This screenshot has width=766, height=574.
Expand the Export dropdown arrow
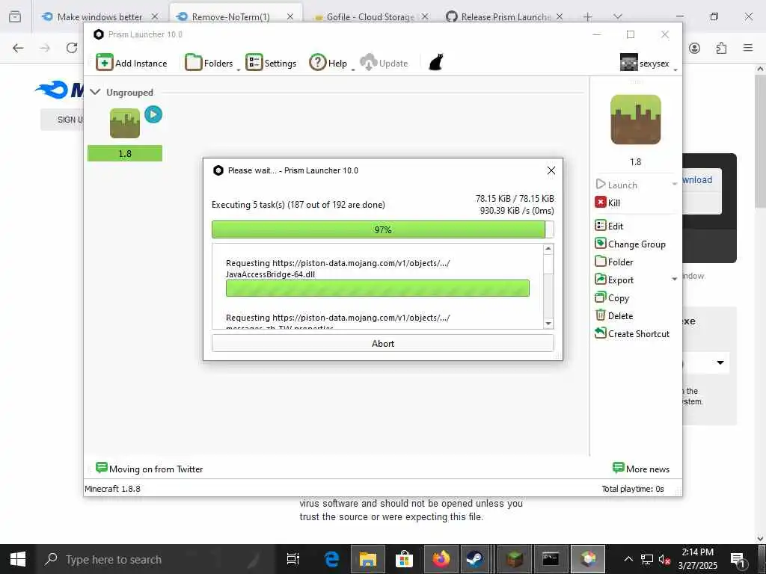tap(674, 280)
